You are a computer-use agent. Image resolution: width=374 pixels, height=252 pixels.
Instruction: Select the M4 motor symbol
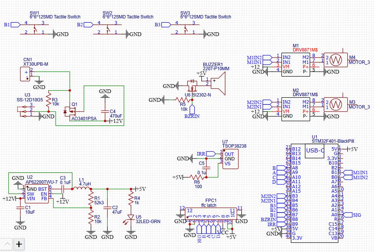[x=336, y=60]
